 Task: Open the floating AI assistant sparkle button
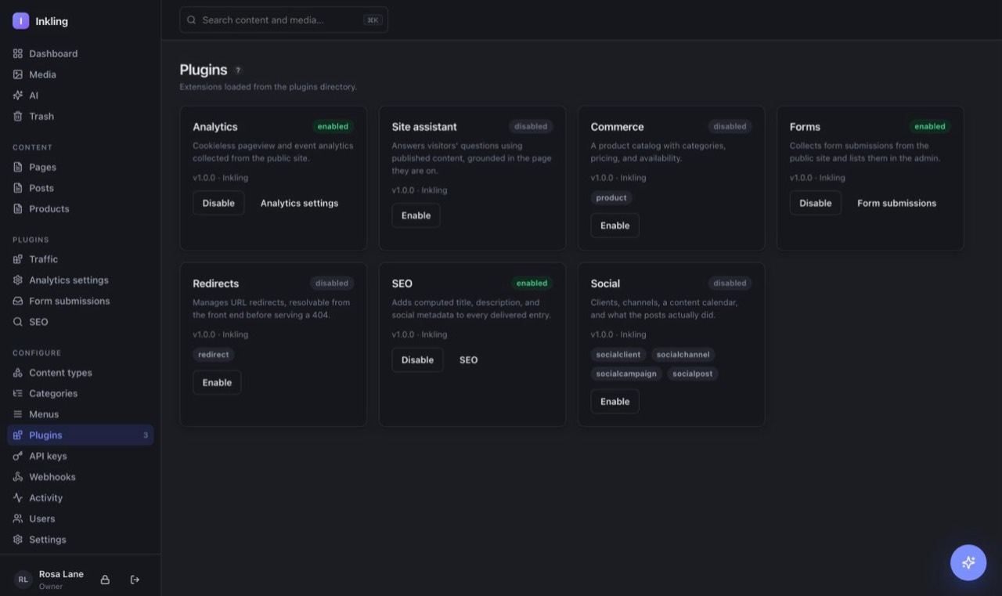[968, 562]
